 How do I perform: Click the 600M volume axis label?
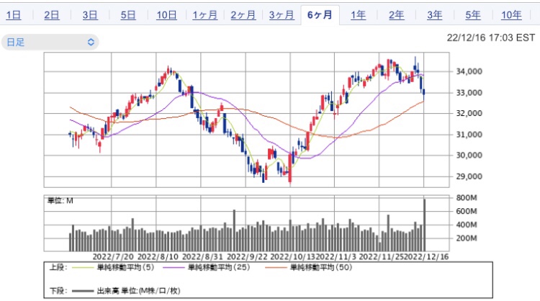tap(467, 211)
